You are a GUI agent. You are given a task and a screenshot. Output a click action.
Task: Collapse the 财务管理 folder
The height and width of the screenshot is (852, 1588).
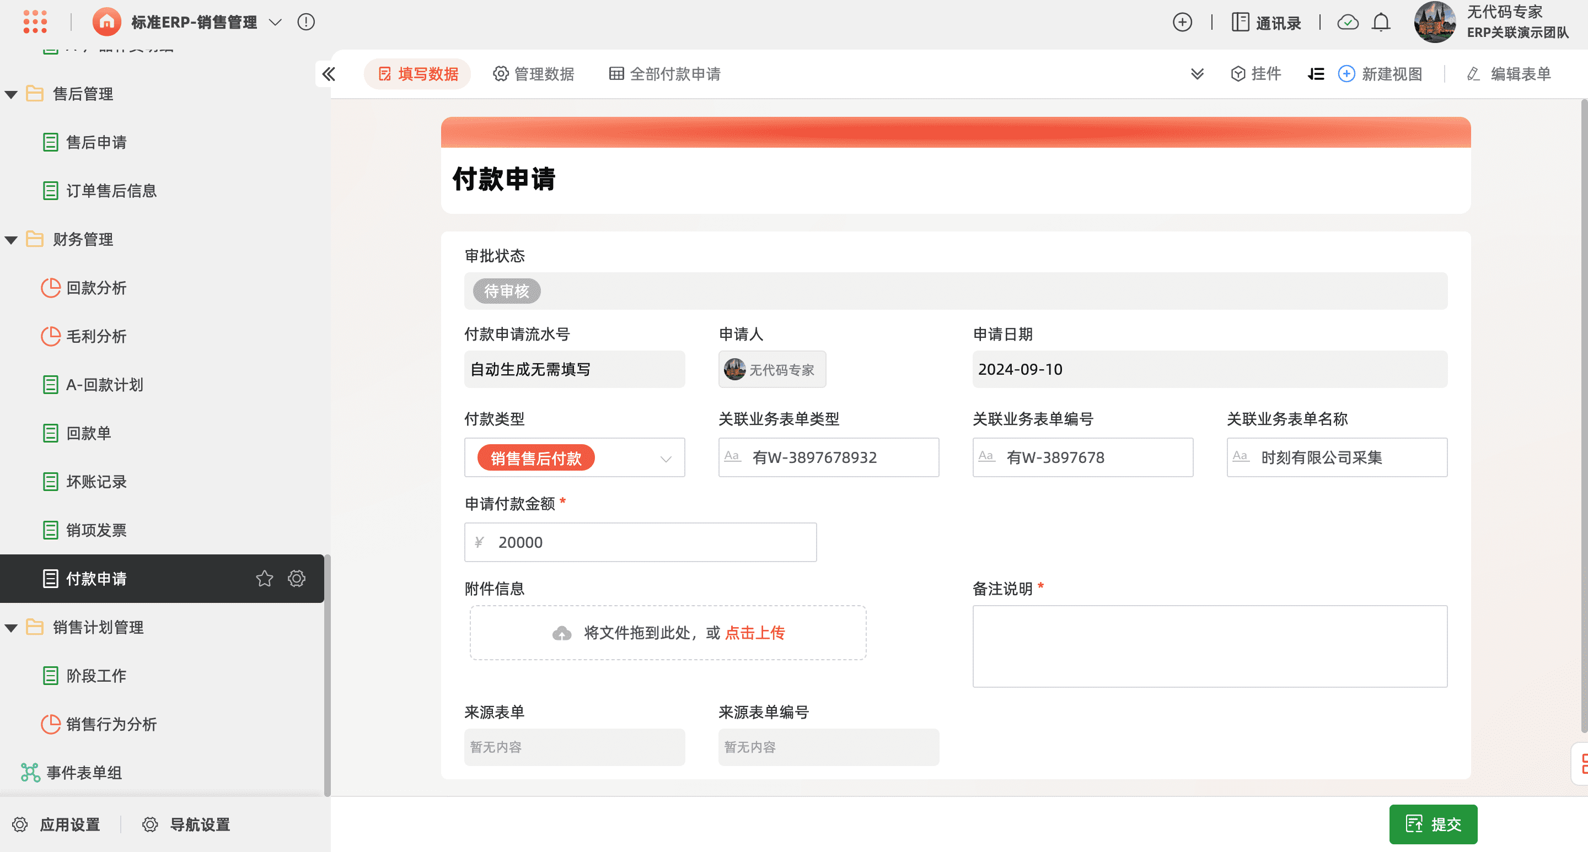click(x=11, y=240)
